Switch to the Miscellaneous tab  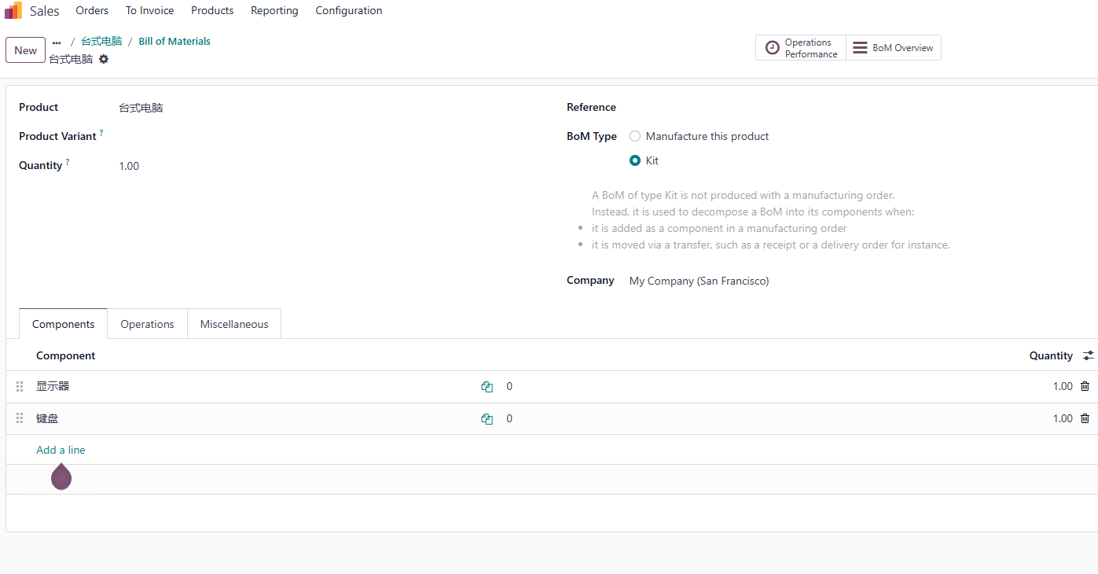[234, 324]
